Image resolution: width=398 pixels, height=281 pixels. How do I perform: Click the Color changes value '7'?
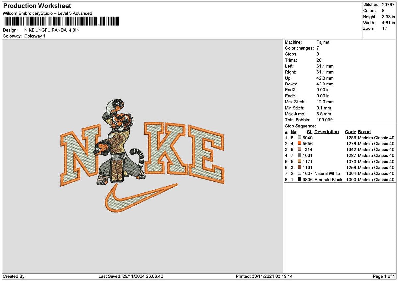(x=318, y=48)
